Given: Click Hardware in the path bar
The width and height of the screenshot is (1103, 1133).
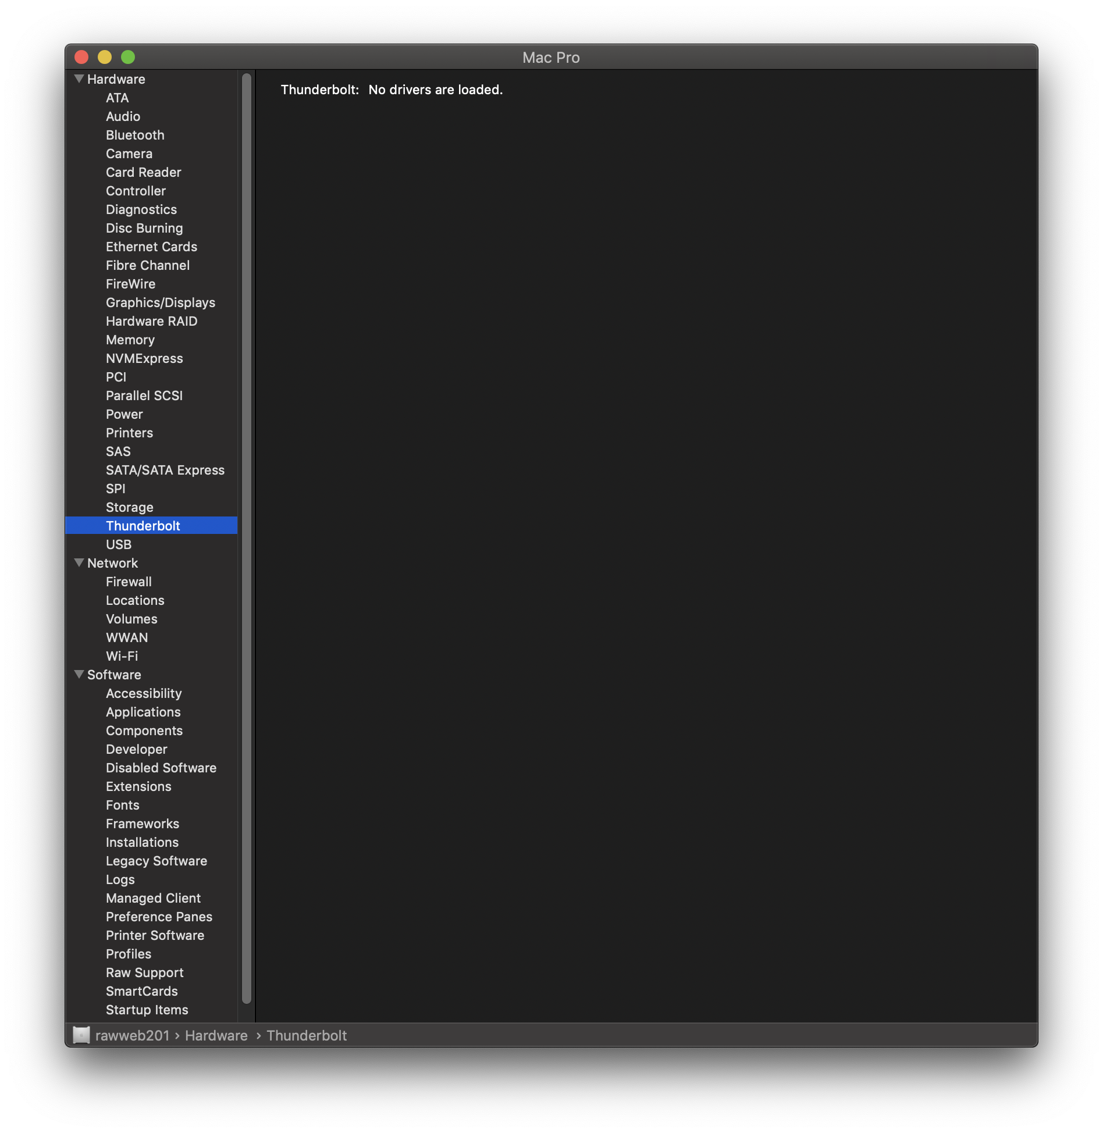Looking at the screenshot, I should [x=216, y=1035].
